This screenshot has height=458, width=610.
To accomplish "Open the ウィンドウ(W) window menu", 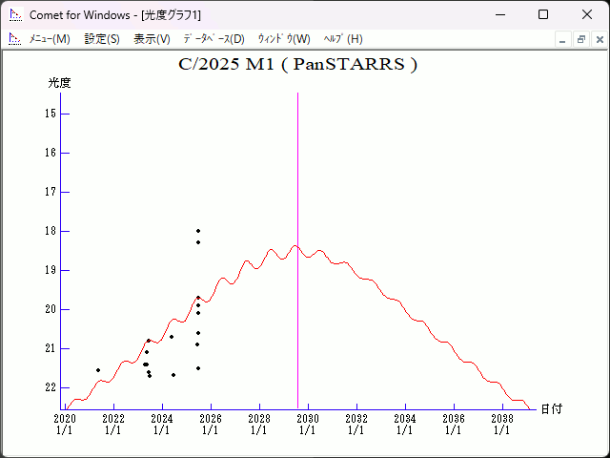I will pyautogui.click(x=283, y=39).
